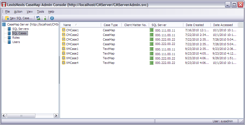
Task: Click Date Created value 7/16/2010 for CMCase1
Action: pyautogui.click(x=197, y=30)
